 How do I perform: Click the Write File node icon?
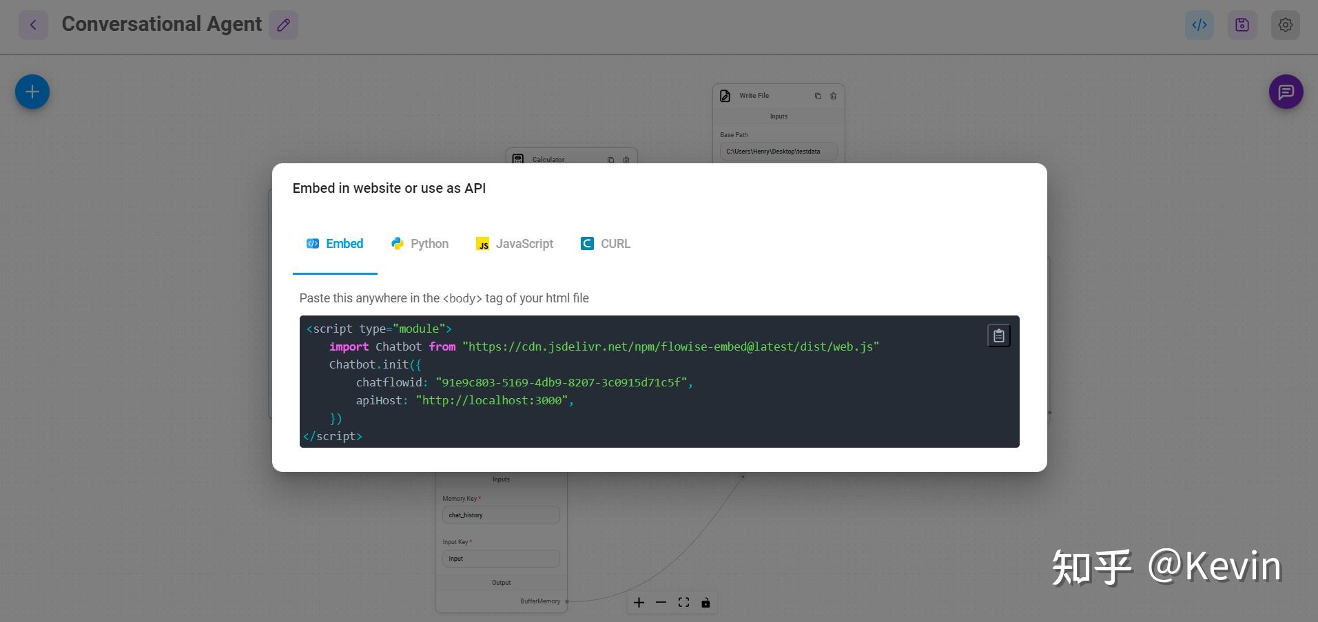(725, 96)
